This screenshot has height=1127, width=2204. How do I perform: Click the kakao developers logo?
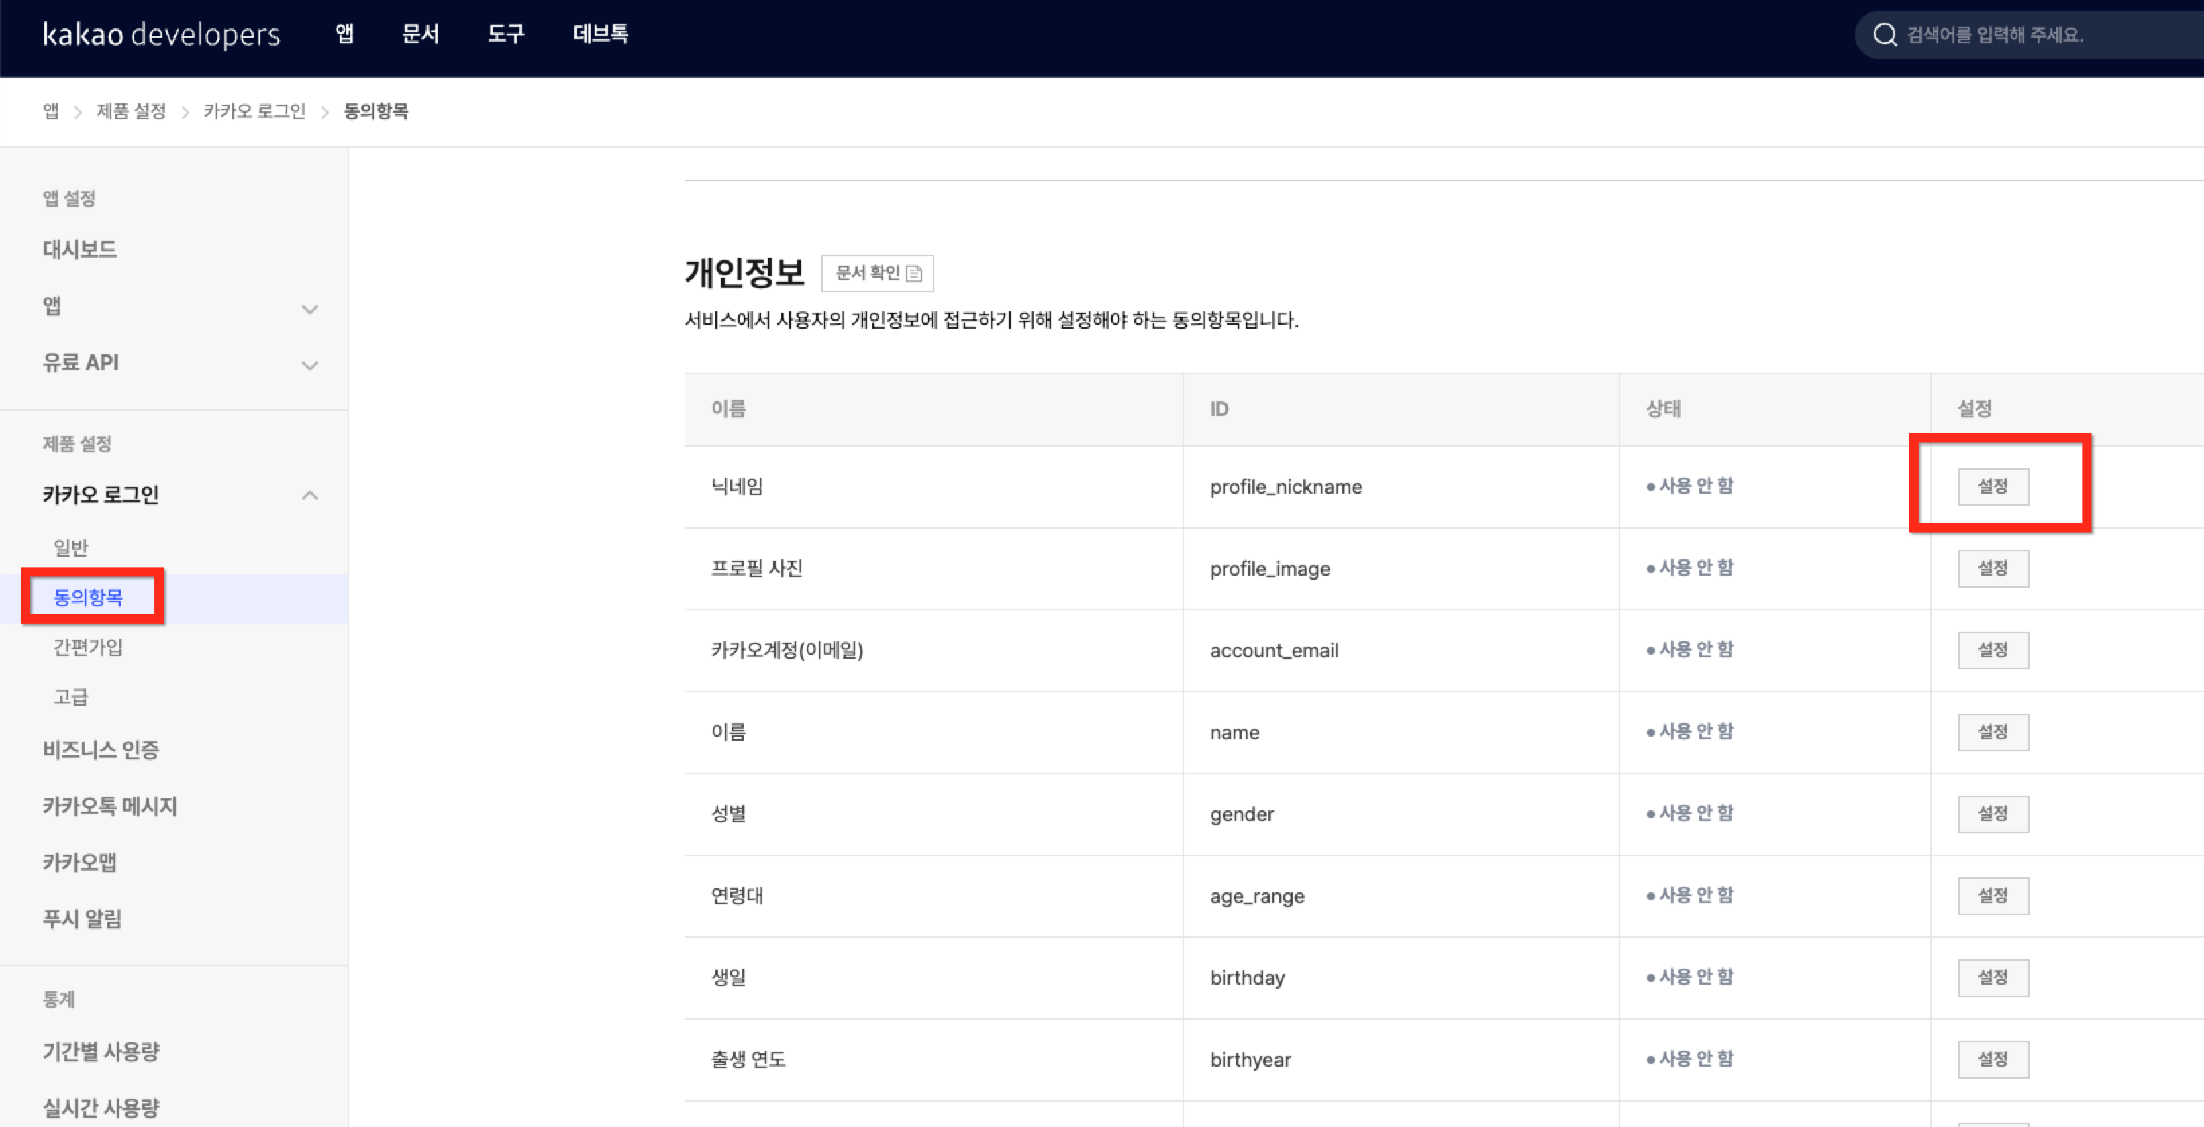tap(161, 34)
